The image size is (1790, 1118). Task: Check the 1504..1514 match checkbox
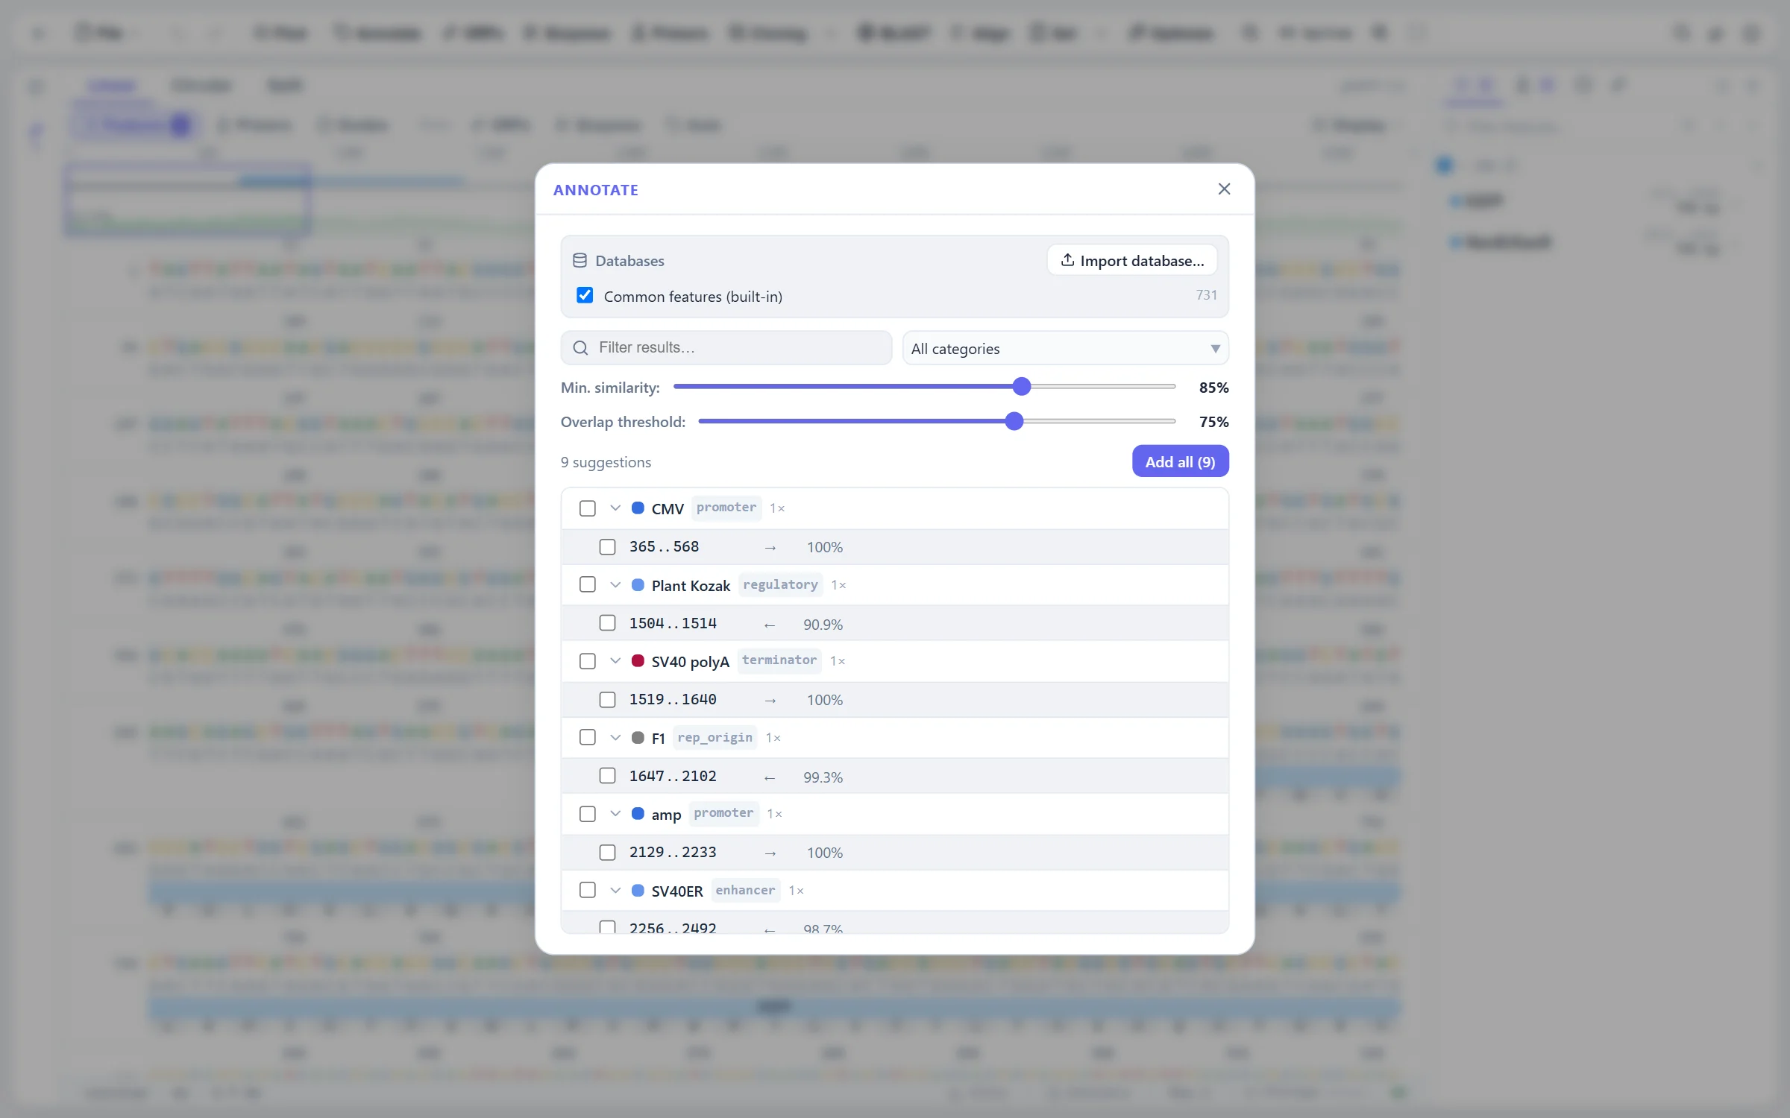coord(608,623)
